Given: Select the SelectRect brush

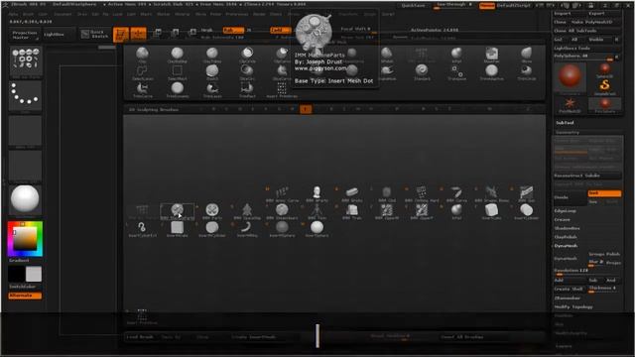Looking at the screenshot, I should (177, 72).
